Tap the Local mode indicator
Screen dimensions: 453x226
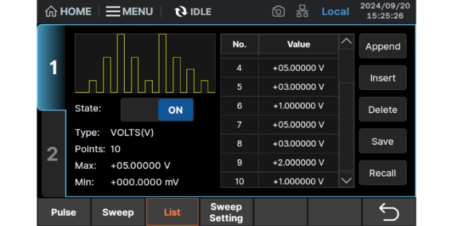click(335, 11)
